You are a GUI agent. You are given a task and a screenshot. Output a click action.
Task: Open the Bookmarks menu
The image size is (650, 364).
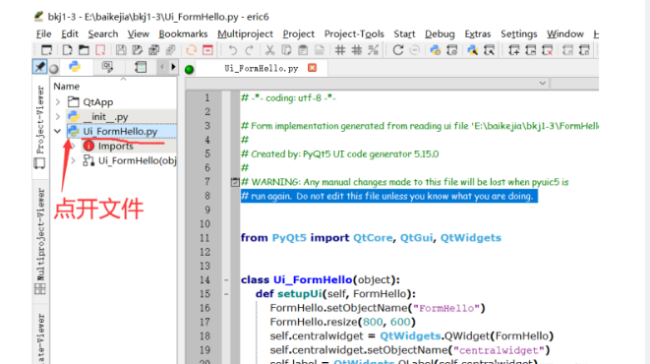183,34
